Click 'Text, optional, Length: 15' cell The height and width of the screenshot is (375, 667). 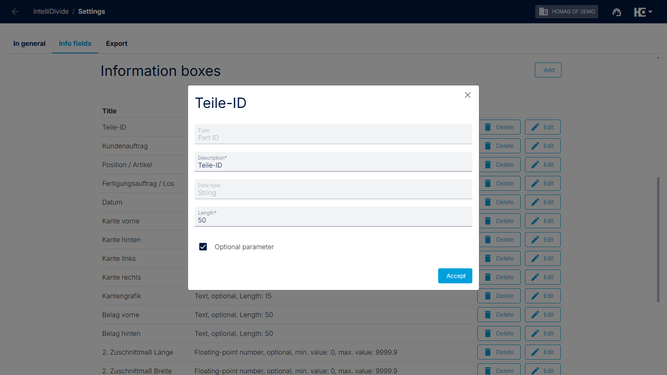(233, 296)
